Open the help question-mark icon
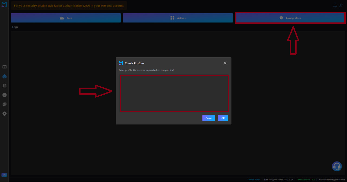 pos(4,95)
